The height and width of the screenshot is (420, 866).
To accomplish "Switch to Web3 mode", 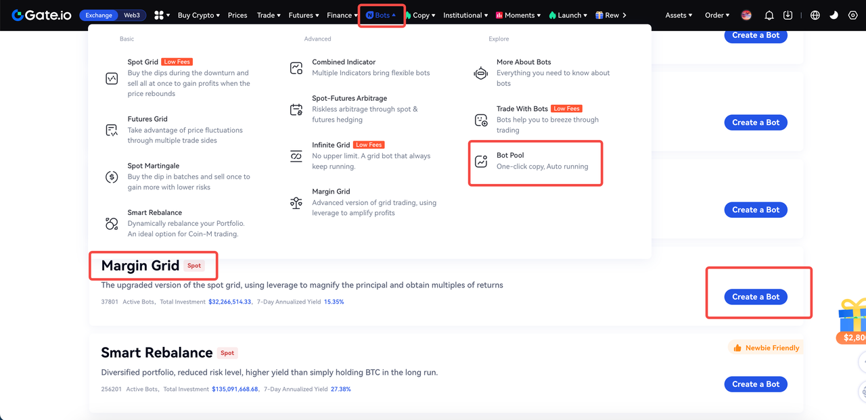I will tap(131, 15).
